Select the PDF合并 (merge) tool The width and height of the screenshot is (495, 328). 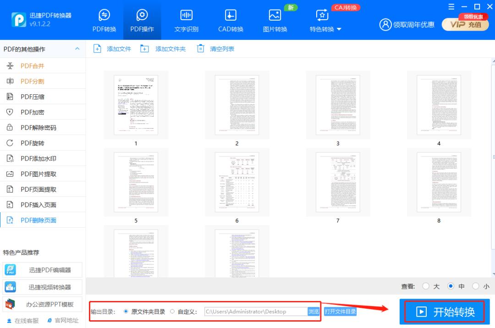click(27, 65)
